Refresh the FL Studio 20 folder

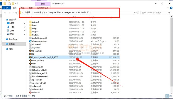[x=137, y=13]
